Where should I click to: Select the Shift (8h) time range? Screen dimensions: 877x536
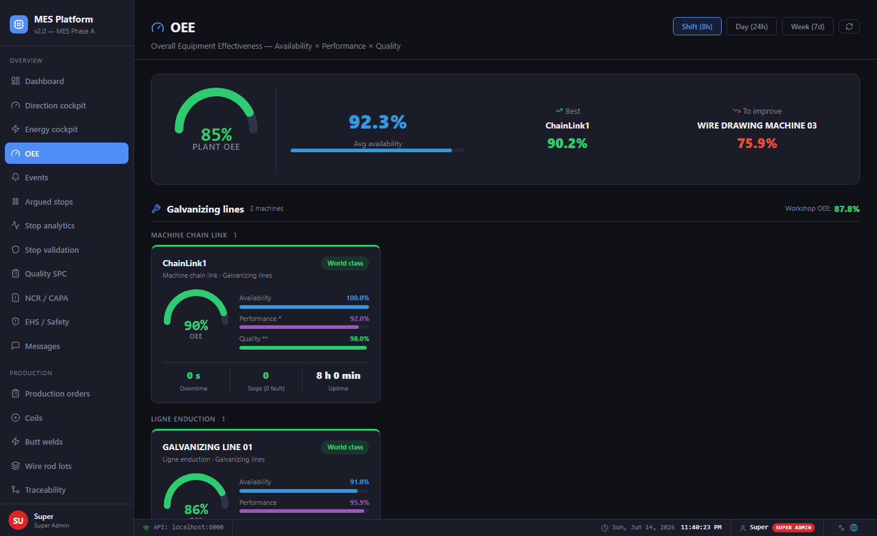(x=697, y=26)
